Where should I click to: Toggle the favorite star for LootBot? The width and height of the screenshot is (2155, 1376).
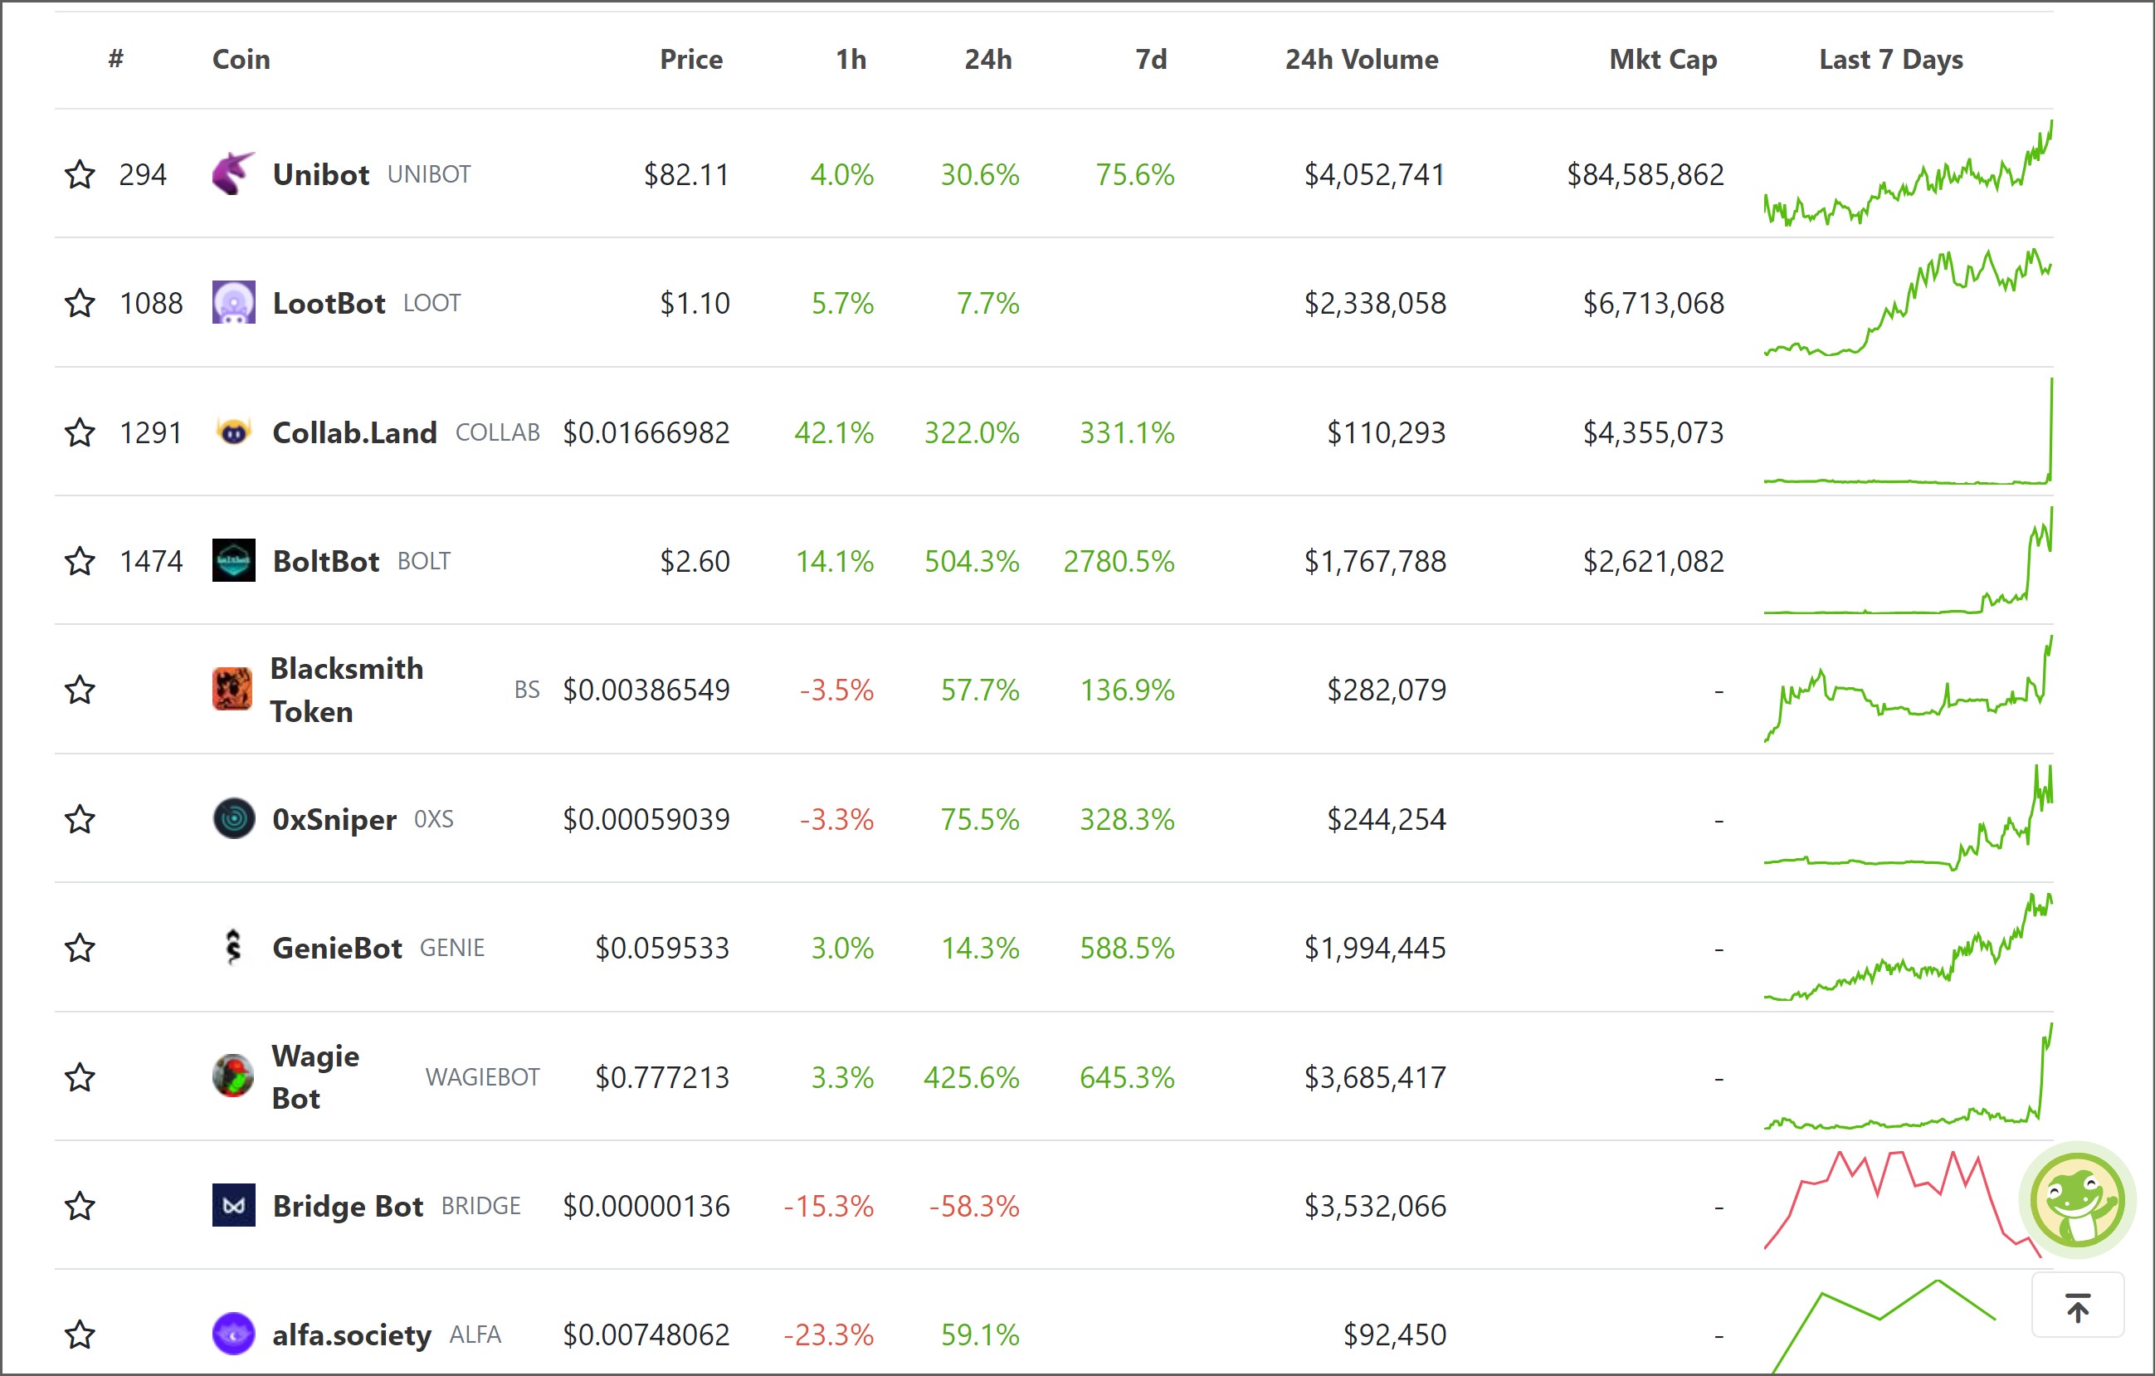(x=80, y=303)
